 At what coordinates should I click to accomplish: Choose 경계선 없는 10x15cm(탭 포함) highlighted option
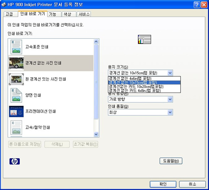pyautogui.click(x=145, y=83)
